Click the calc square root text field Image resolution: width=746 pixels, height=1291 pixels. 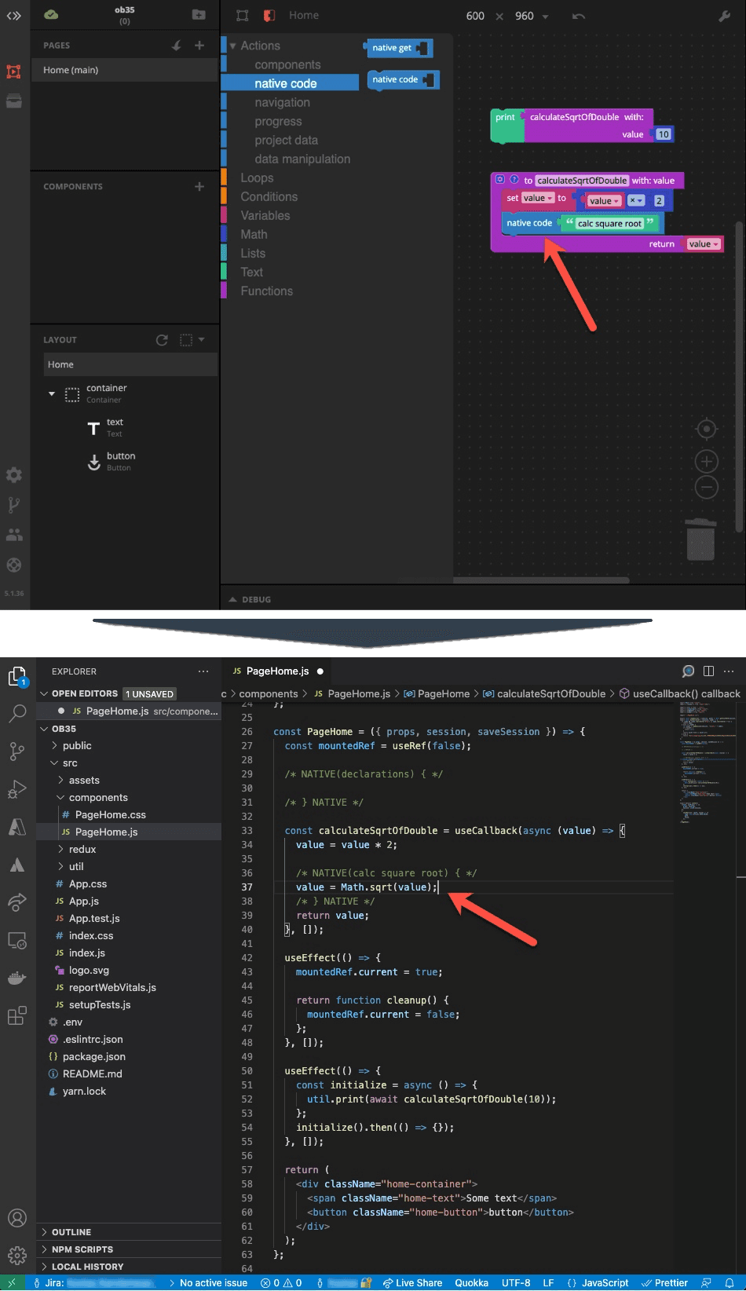[x=609, y=224]
